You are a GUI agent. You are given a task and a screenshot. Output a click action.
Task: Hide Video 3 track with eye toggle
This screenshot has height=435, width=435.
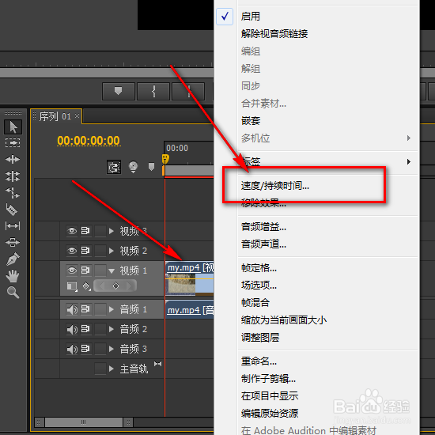72,231
